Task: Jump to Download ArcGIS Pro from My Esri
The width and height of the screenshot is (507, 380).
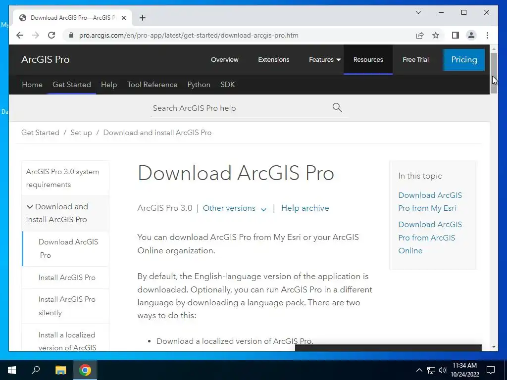Action: (430, 202)
